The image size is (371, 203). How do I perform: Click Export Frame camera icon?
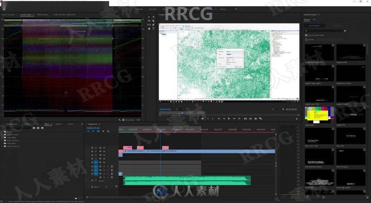pos(255,118)
